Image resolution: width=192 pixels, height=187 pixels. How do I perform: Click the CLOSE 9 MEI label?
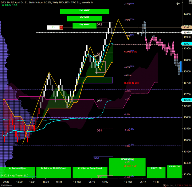(x=131, y=166)
